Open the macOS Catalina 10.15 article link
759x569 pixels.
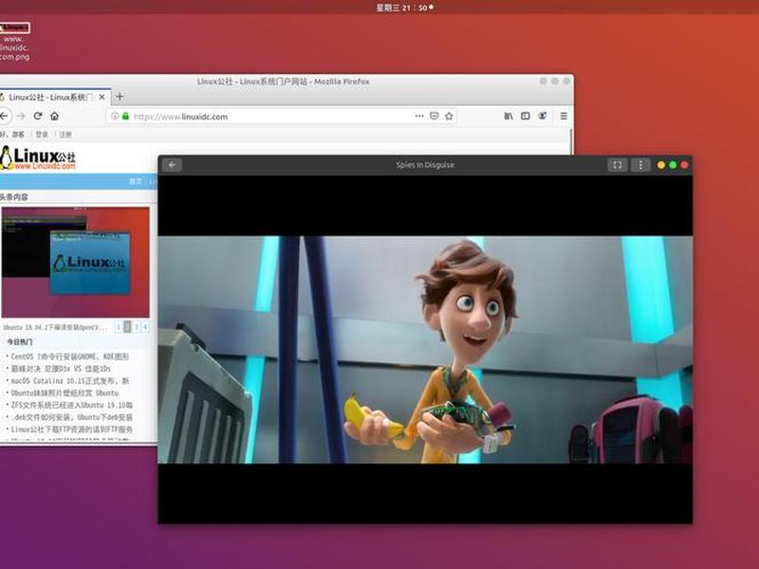(69, 381)
